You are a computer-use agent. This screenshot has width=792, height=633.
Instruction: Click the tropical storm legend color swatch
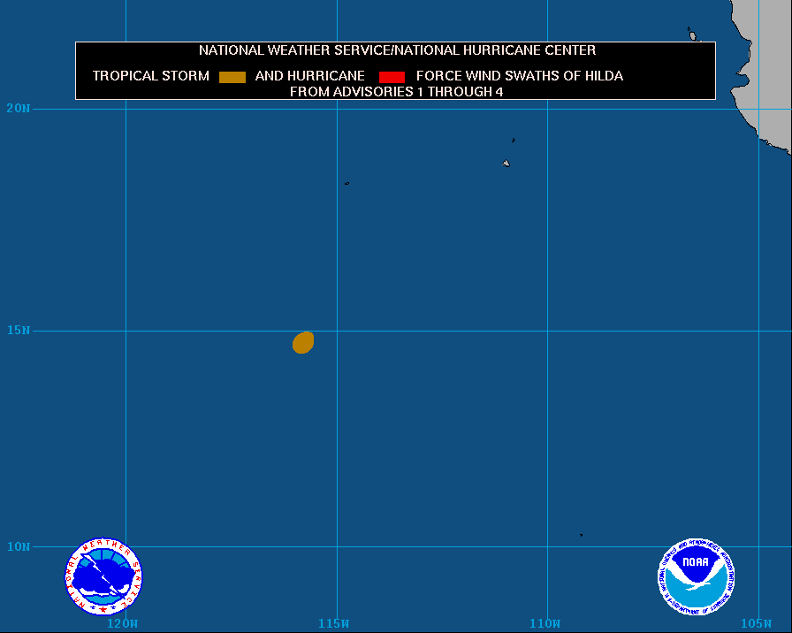pyautogui.click(x=232, y=77)
